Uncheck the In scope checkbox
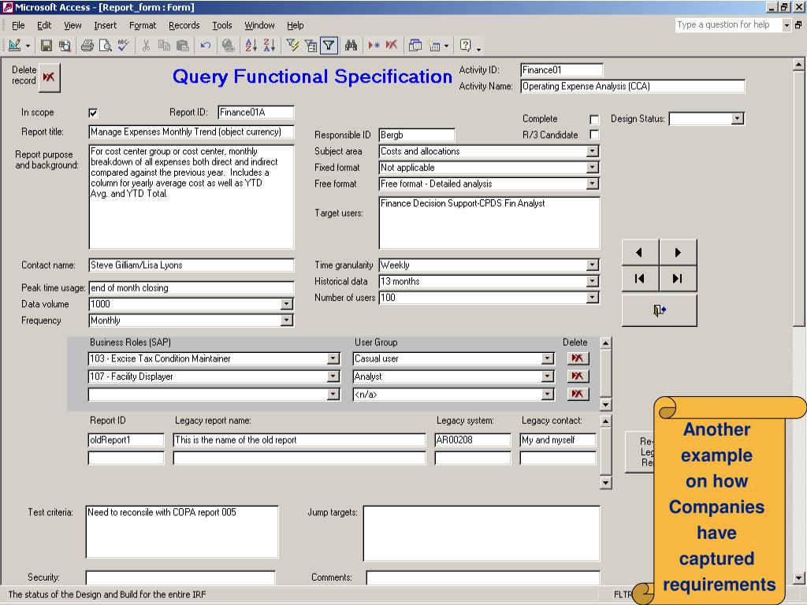The height and width of the screenshot is (605, 807). [x=93, y=113]
